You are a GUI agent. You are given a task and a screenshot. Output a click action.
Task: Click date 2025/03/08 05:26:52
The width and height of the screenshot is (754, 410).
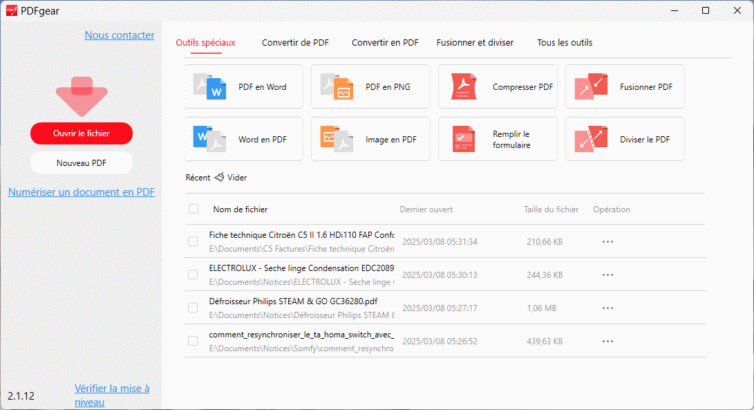click(440, 341)
